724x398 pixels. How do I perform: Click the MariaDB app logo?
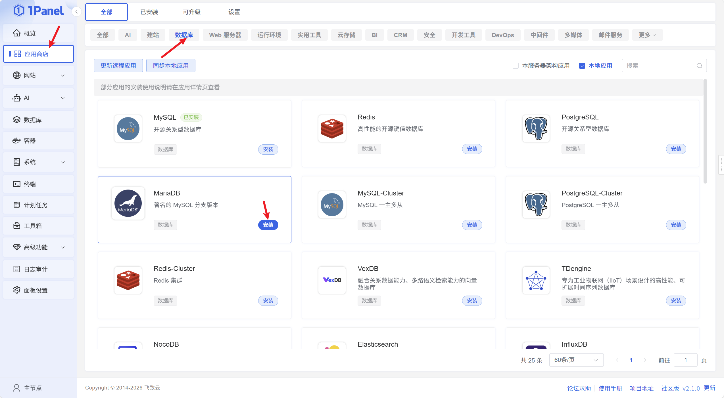pyautogui.click(x=128, y=203)
